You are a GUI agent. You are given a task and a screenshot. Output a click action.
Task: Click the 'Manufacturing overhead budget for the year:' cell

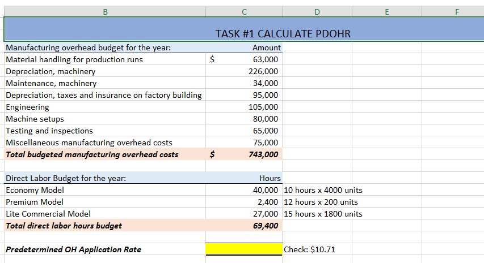(105, 48)
